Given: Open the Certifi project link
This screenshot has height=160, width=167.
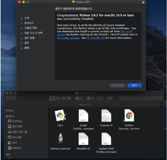Looking at the screenshot, I should pos(127,31).
